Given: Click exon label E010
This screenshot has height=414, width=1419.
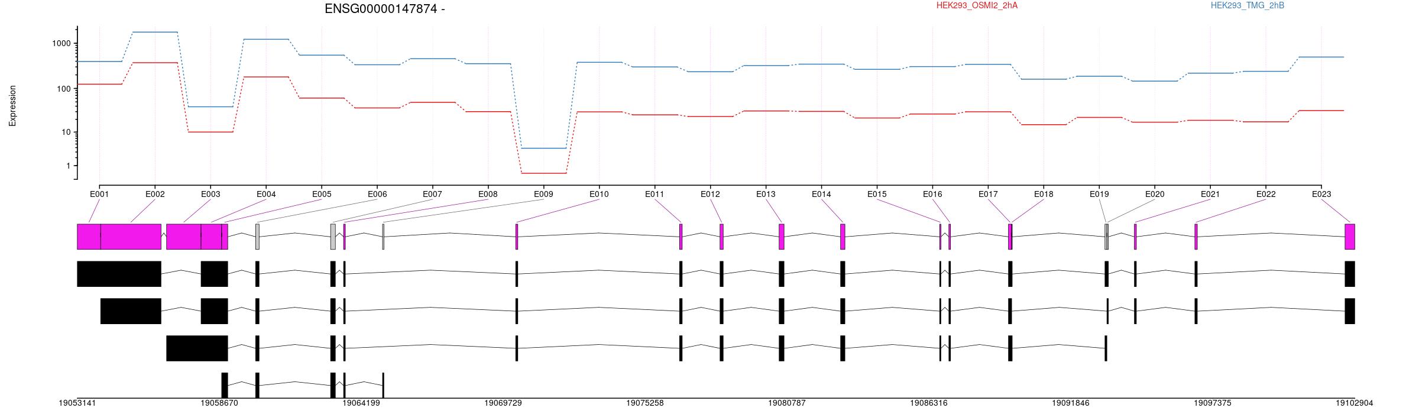Looking at the screenshot, I should pyautogui.click(x=599, y=194).
